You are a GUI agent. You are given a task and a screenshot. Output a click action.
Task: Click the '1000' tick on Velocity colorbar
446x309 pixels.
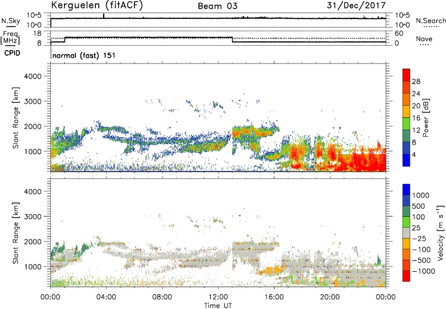pos(421,195)
